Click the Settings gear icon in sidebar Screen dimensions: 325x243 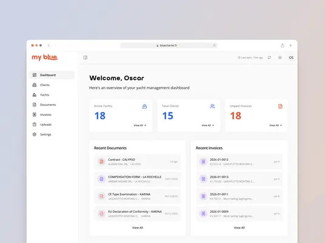pos(35,134)
